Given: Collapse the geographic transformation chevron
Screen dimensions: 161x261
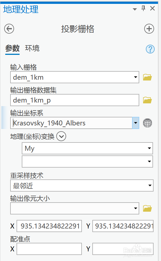Looking at the screenshot, I should [x=61, y=136].
